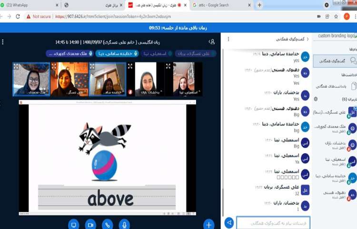
Task: Click the ملک محمدی کجورکی talking indicator
Action: pyautogui.click(x=69, y=53)
